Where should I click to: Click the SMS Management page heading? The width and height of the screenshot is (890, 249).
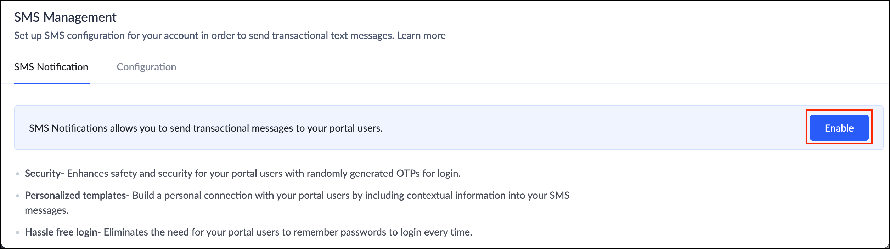[x=65, y=17]
